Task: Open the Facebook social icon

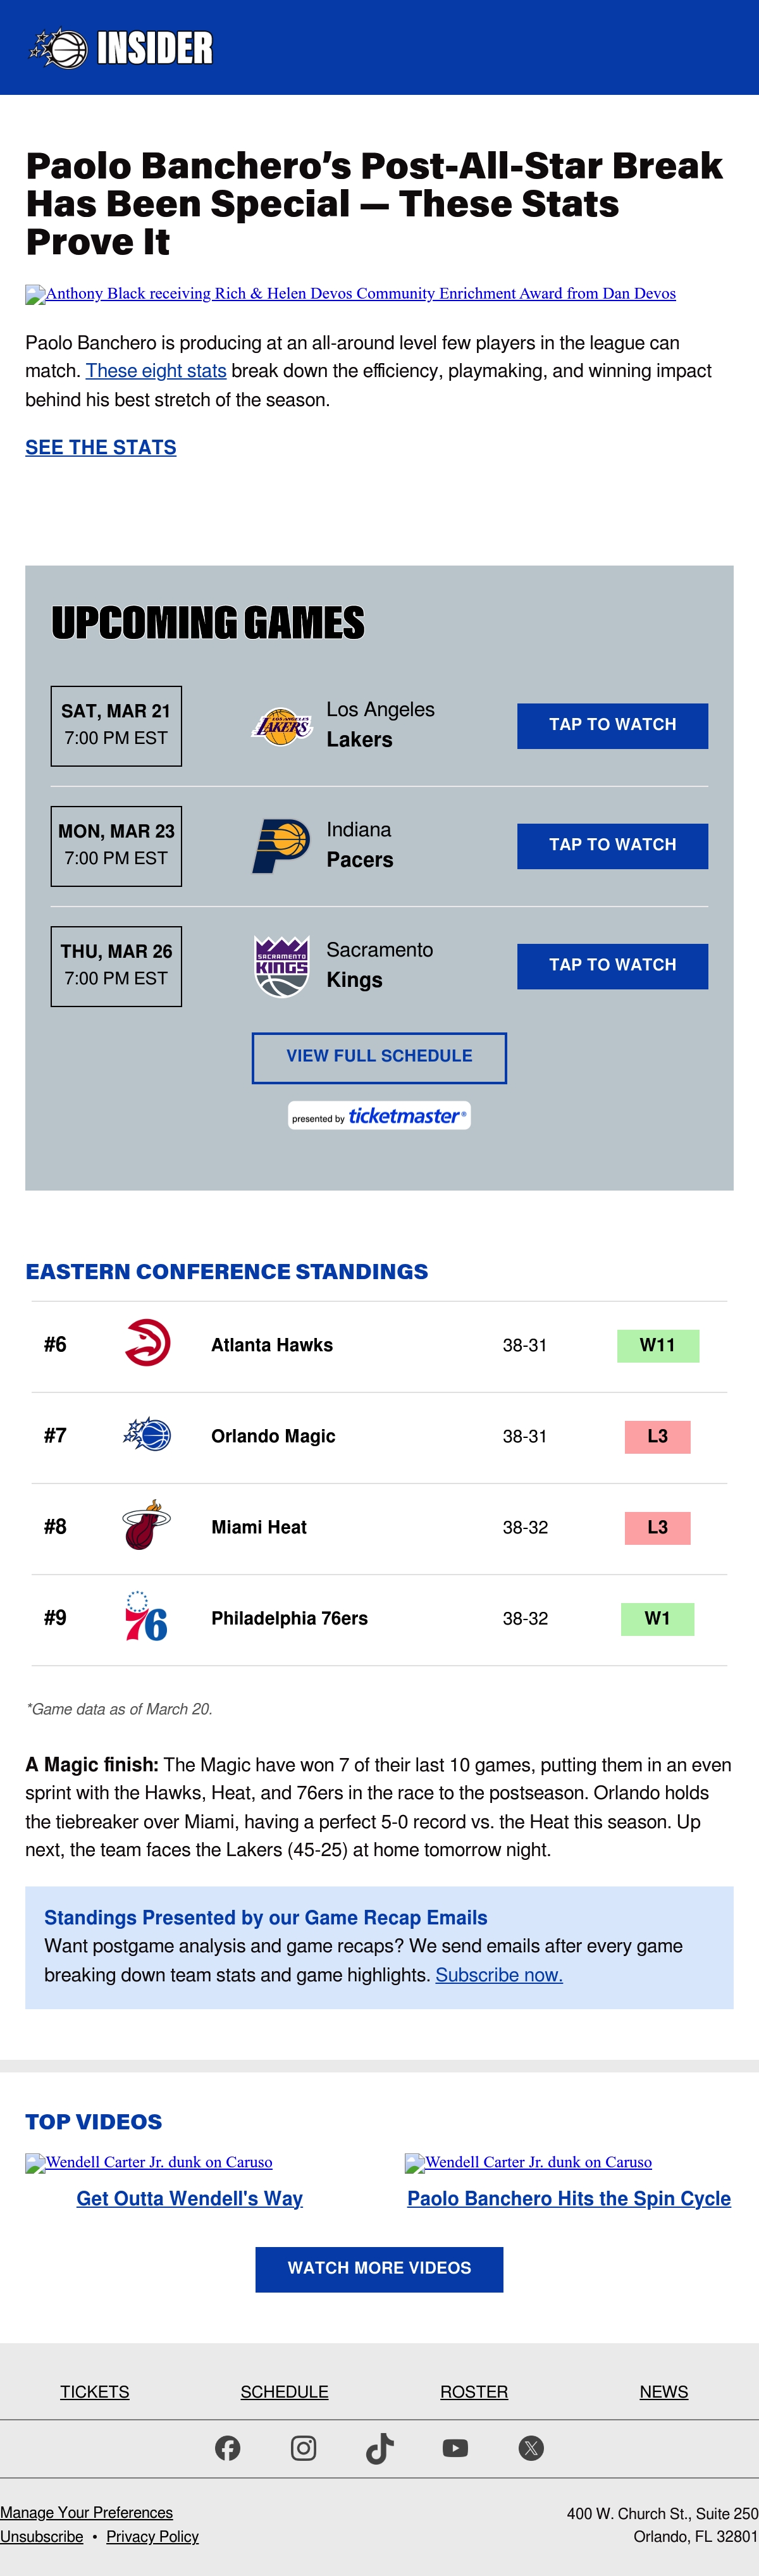Action: coord(228,2447)
